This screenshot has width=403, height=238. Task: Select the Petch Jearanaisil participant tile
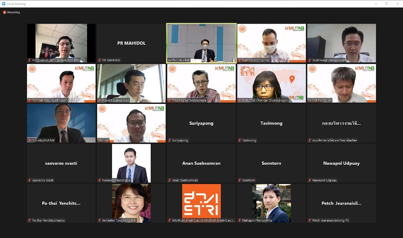(341, 203)
